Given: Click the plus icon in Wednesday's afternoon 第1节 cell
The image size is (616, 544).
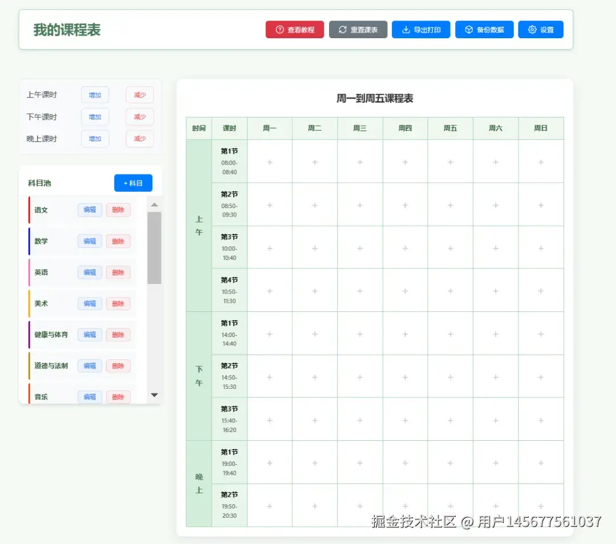Looking at the screenshot, I should click(x=359, y=334).
